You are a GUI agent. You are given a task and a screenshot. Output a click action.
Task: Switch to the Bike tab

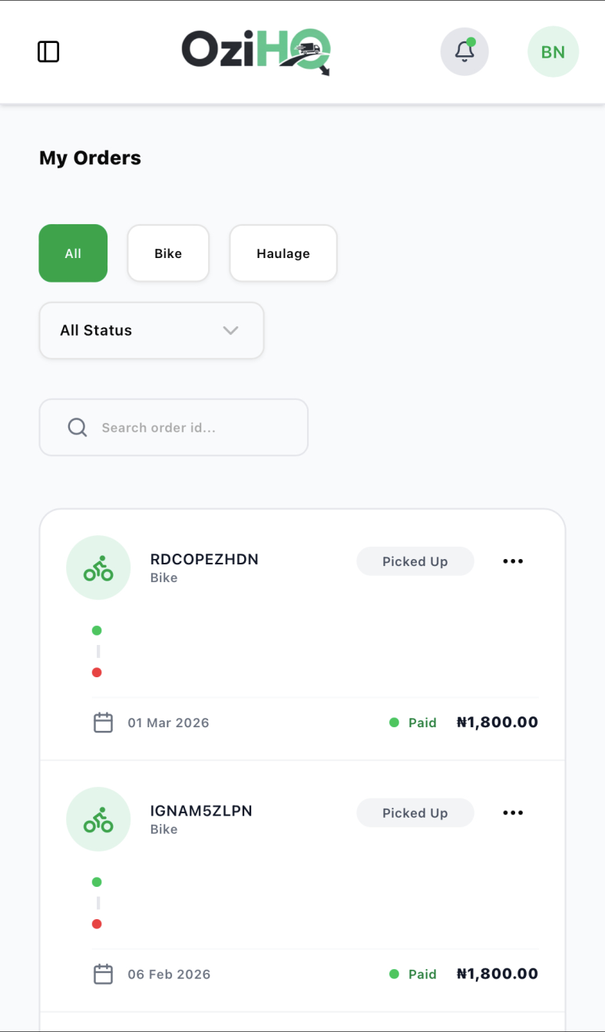(168, 253)
